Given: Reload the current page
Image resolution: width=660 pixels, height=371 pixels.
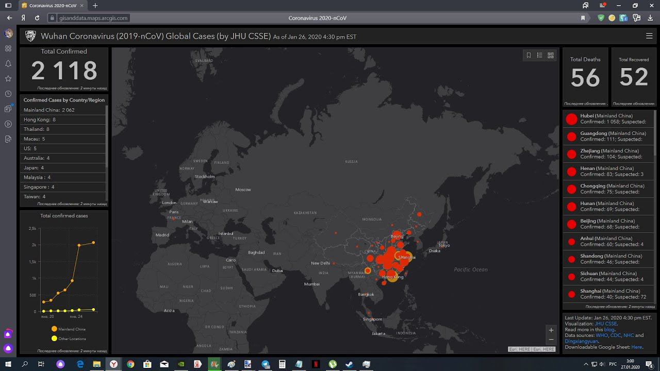Looking at the screenshot, I should tap(37, 18).
